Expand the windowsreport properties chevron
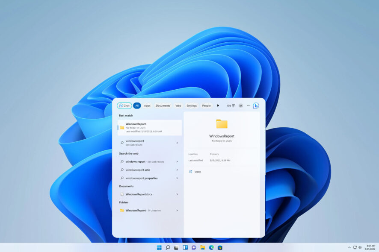Viewport: 379px width, 252px height. pyautogui.click(x=177, y=178)
